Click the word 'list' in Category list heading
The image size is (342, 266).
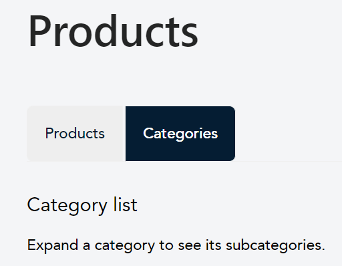click(x=126, y=205)
